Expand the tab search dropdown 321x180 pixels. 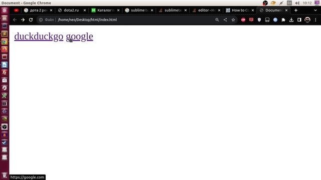pos(315,10)
